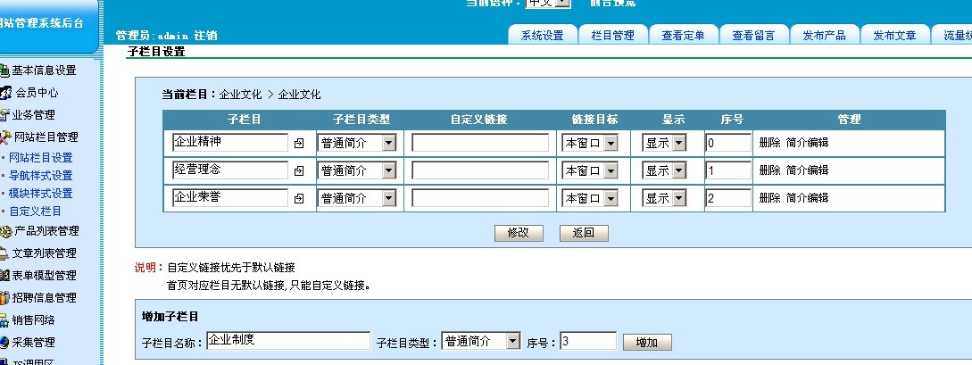The width and height of the screenshot is (972, 365).
Task: Click the 增加 button to add subcolumn
Action: tap(647, 342)
